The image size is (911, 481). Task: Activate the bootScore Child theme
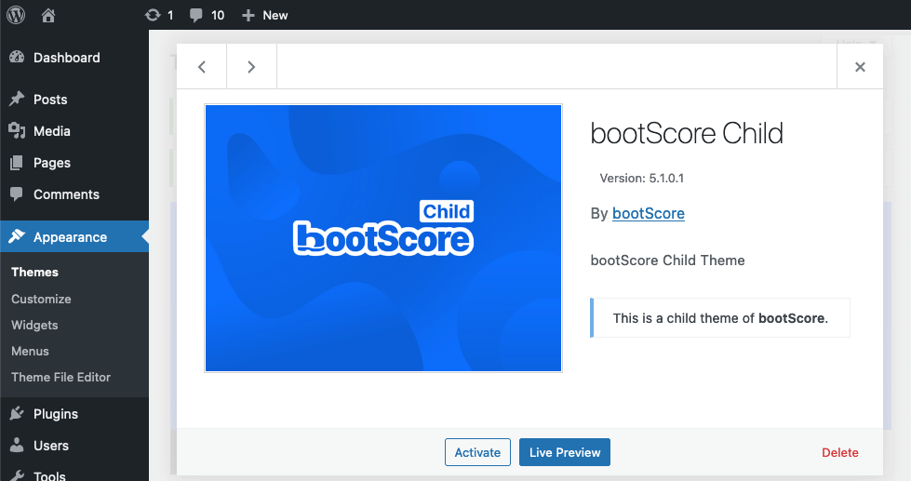477,452
